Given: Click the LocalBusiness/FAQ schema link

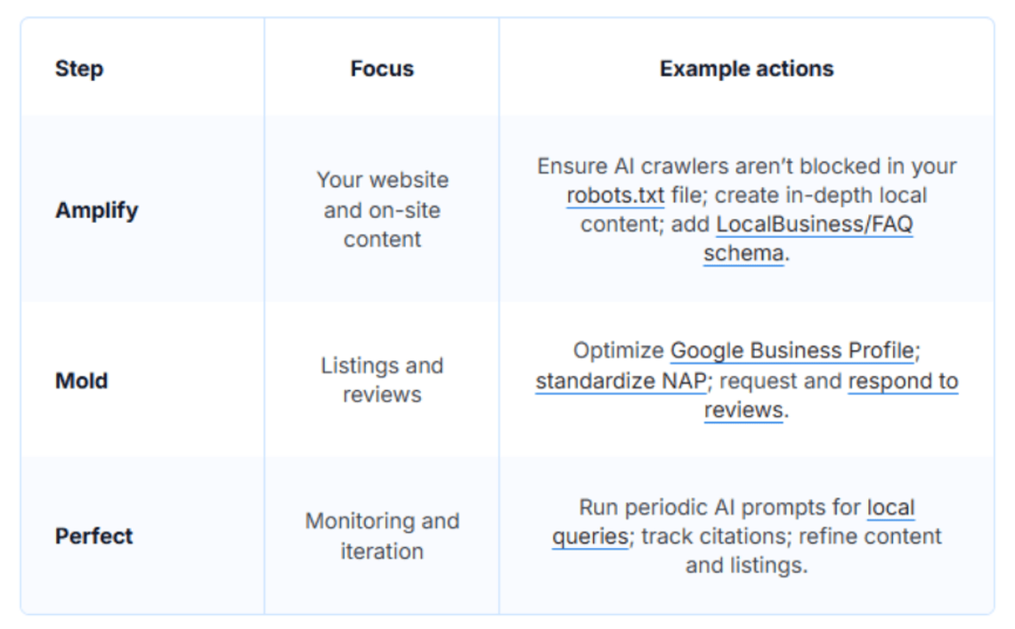Looking at the screenshot, I should pyautogui.click(x=814, y=225).
